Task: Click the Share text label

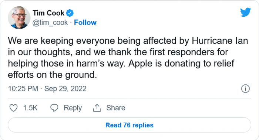Action: click(116, 108)
